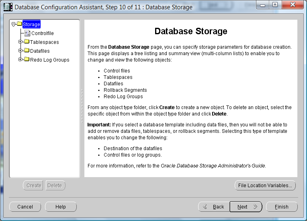The width and height of the screenshot is (307, 221).
Task: Select the Redo Log Groups label
Action: 50,60
